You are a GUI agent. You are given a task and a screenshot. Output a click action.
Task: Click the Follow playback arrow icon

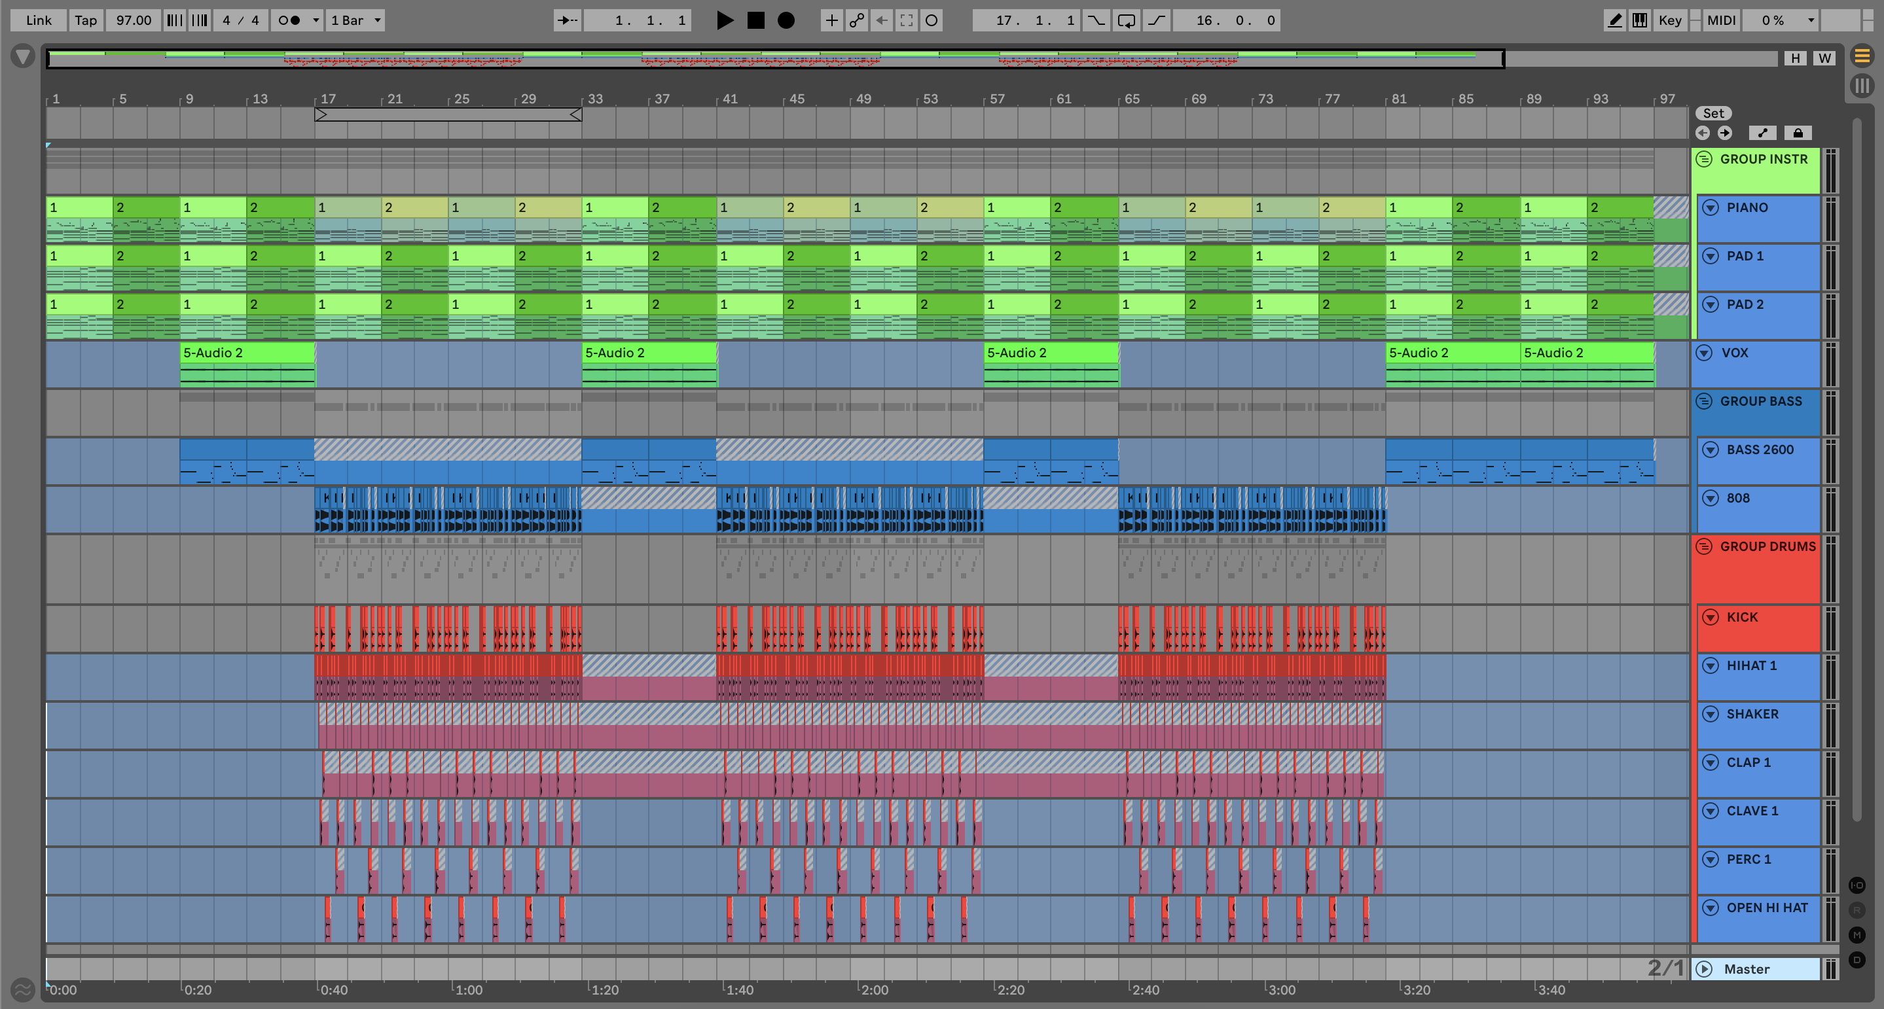567,20
